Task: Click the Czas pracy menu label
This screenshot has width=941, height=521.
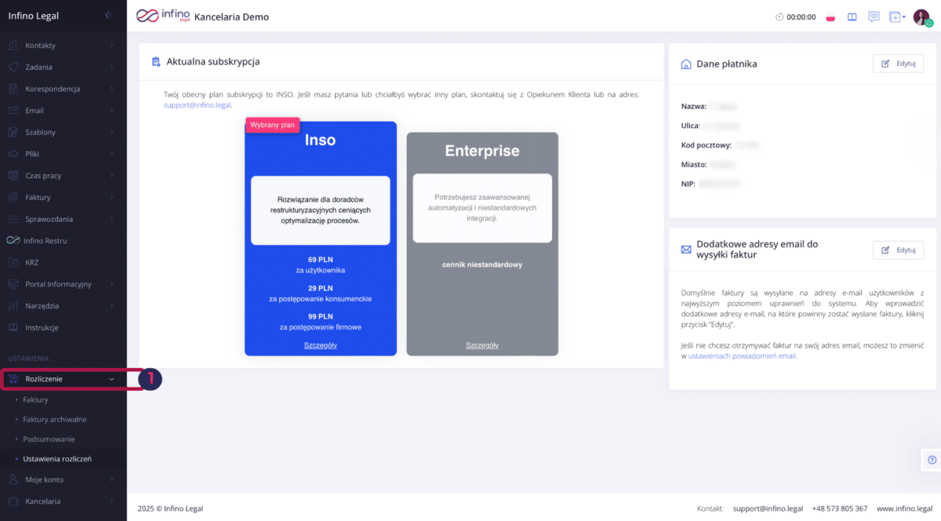Action: (43, 176)
